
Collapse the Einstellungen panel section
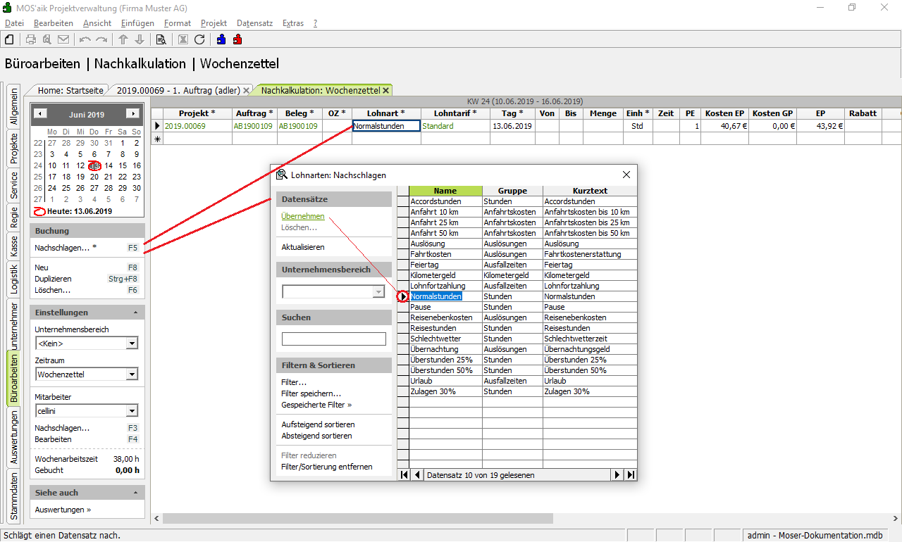tap(135, 313)
